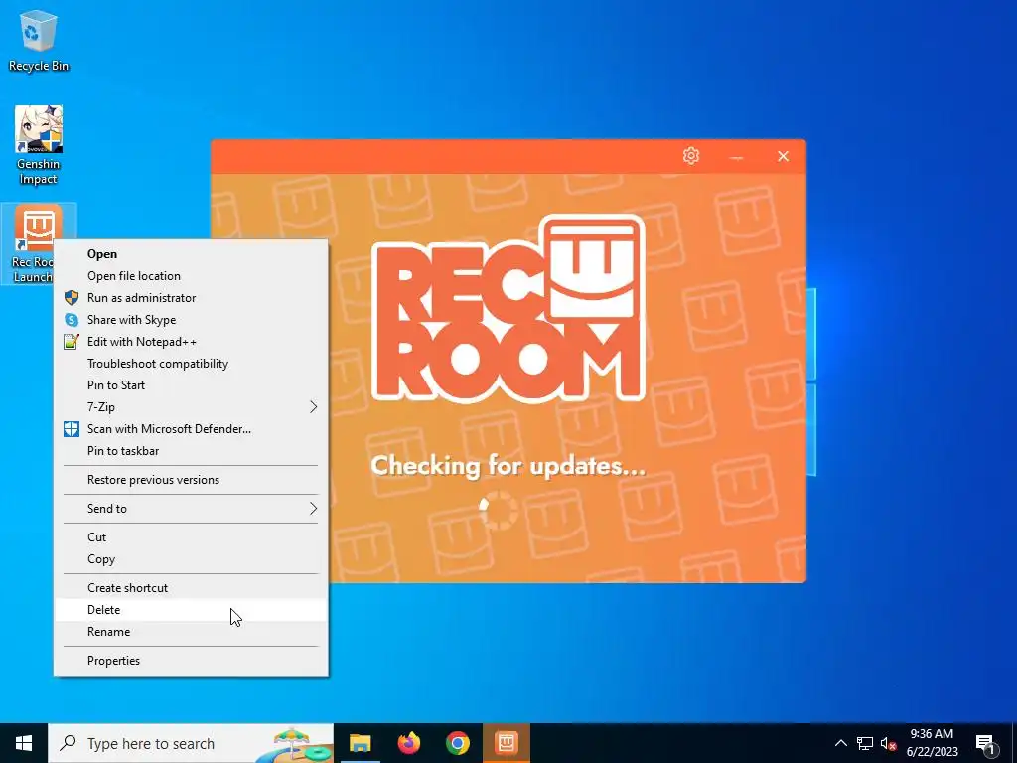The height and width of the screenshot is (763, 1017).
Task: Click the Microsoft Defender shield icon
Action: (72, 429)
